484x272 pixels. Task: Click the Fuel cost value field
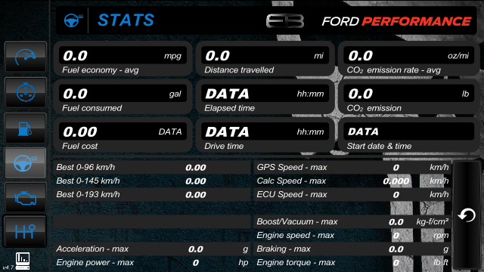[123, 131]
